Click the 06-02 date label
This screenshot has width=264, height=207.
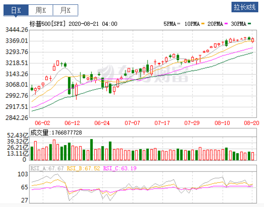tap(43, 123)
